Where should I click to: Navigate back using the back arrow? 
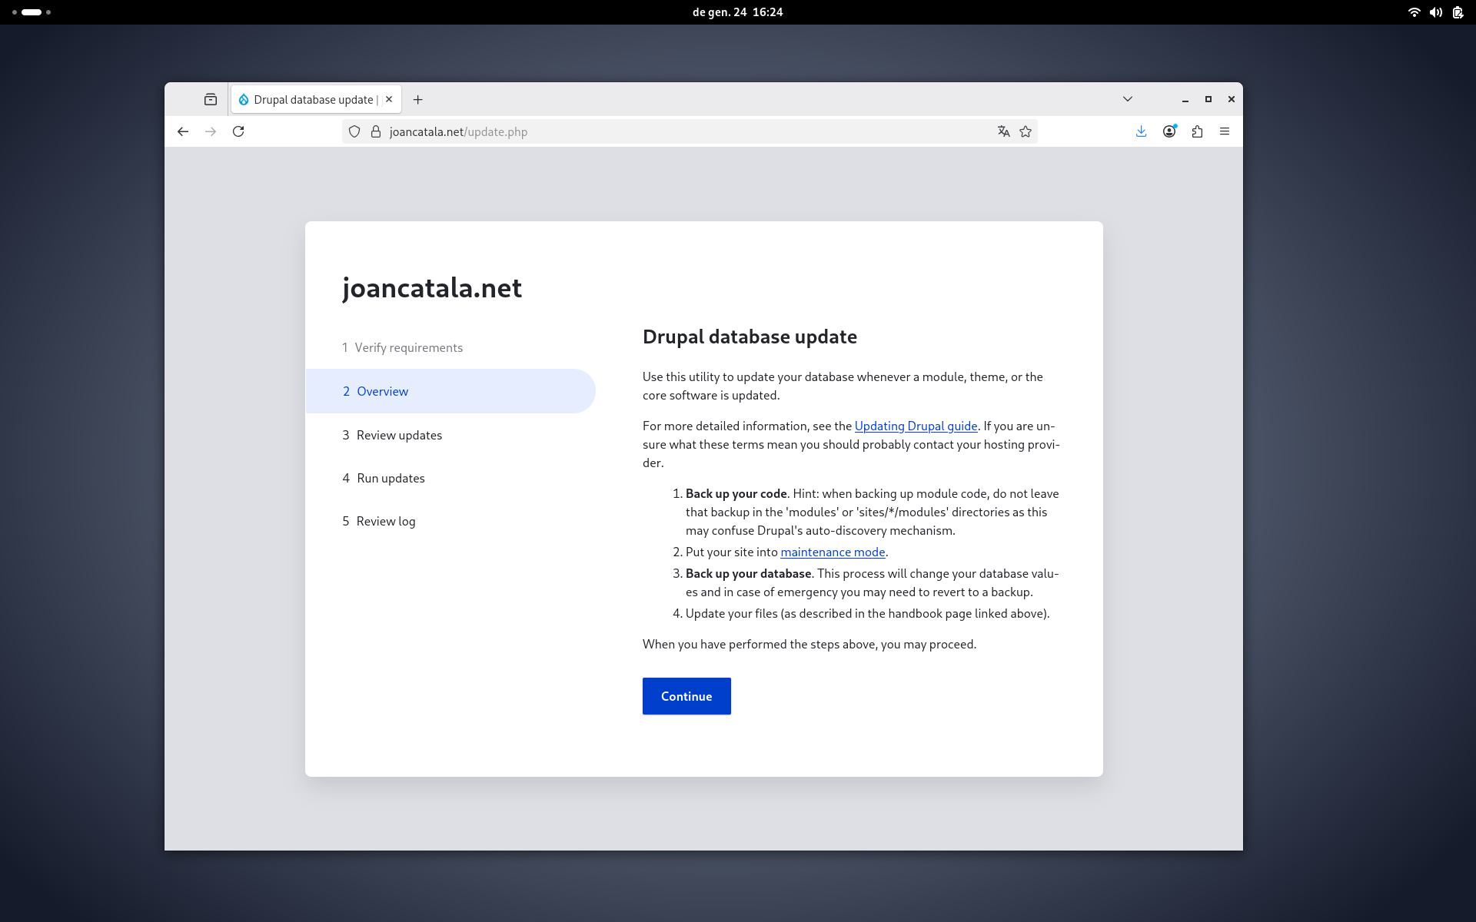pos(183,131)
